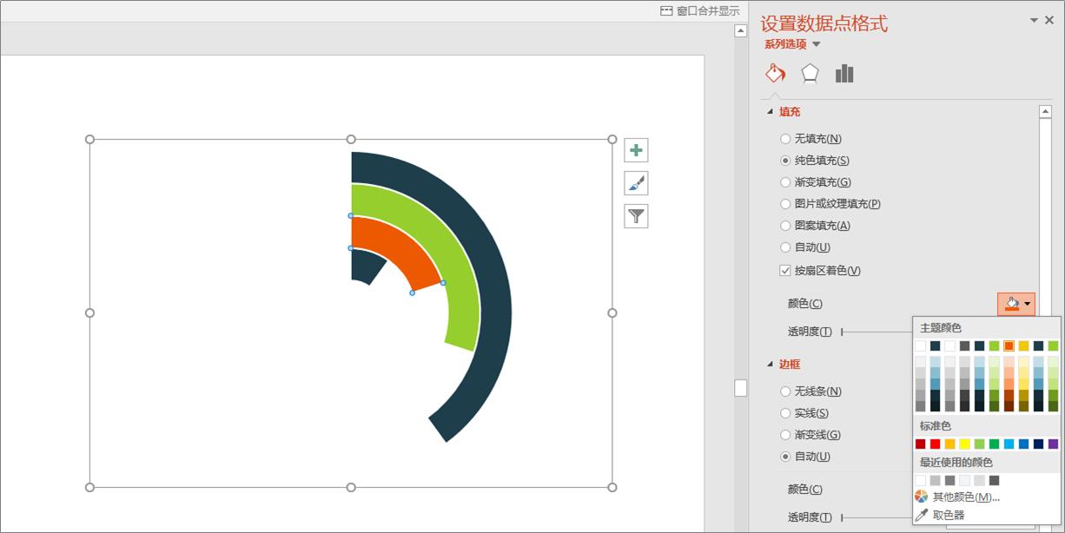Close the format data point pane
Viewport: 1065px width, 533px height.
point(1049,20)
